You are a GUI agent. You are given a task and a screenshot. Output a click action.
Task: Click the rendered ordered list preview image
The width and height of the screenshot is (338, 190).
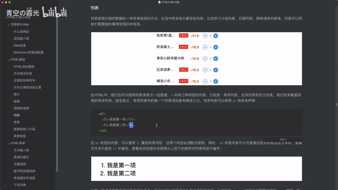coord(196,169)
